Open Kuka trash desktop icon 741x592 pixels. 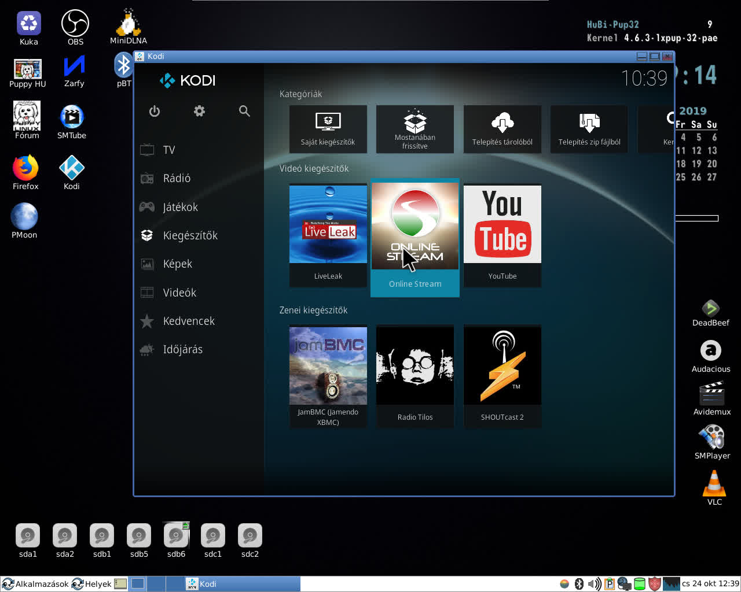pyautogui.click(x=29, y=28)
